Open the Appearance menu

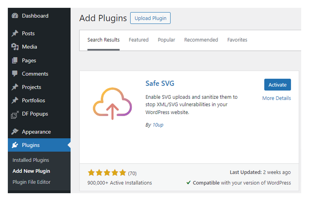39,132
